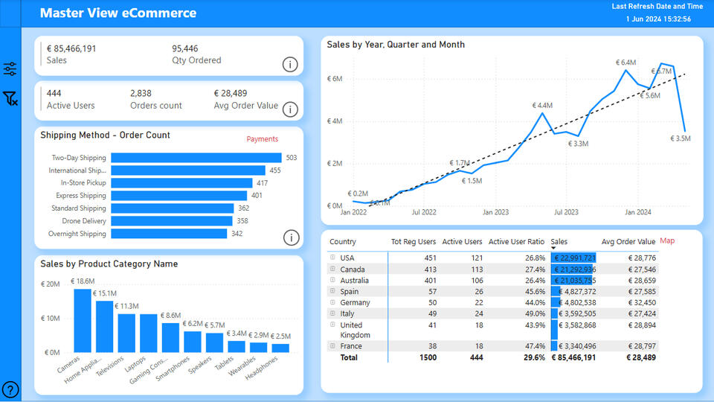Viewport: 714px width, 402px height.
Task: Open the filter sliders panel icon
Action: pos(10,69)
